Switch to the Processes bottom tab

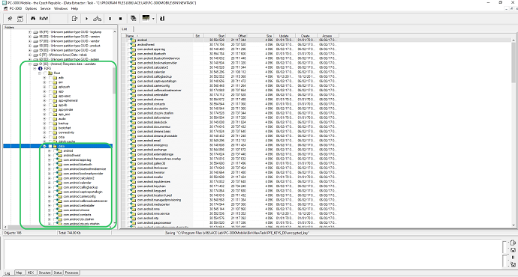coord(71,273)
